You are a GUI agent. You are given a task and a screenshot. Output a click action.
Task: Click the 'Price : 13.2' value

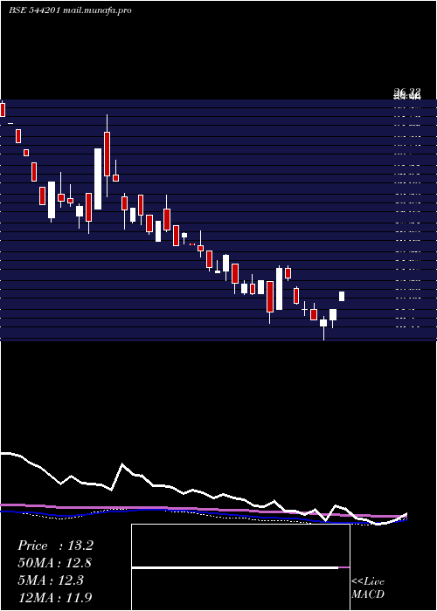[55, 546]
